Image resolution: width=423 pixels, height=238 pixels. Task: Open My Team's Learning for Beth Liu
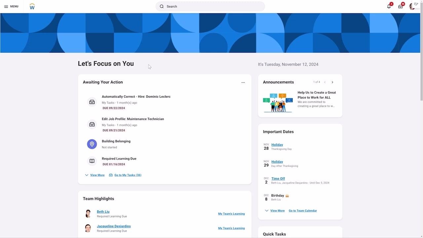click(231, 214)
